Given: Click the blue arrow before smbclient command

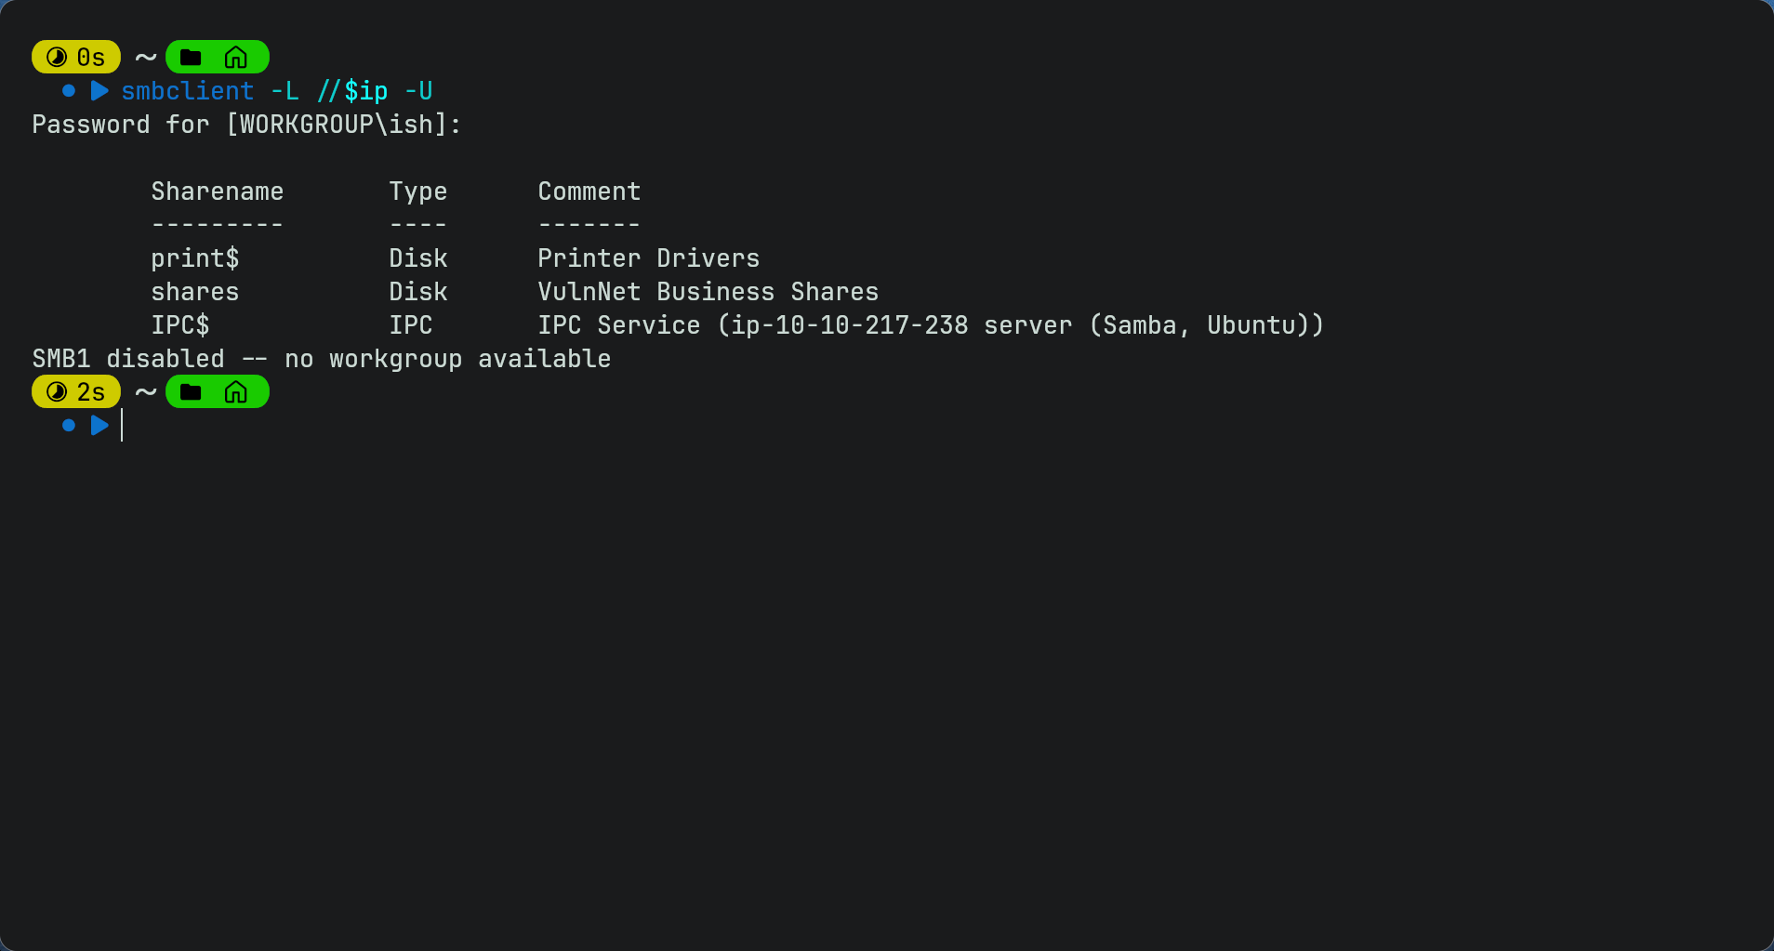Looking at the screenshot, I should (x=99, y=91).
